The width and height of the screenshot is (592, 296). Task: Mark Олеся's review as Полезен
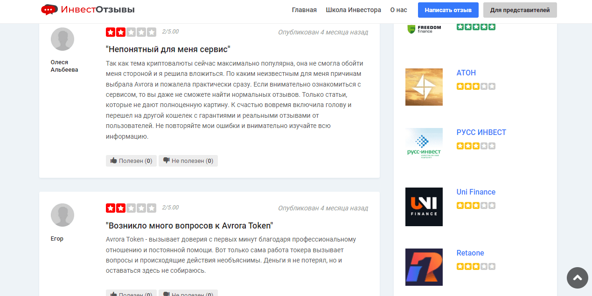(x=131, y=161)
